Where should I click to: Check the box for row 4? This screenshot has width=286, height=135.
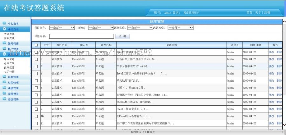click(36, 73)
